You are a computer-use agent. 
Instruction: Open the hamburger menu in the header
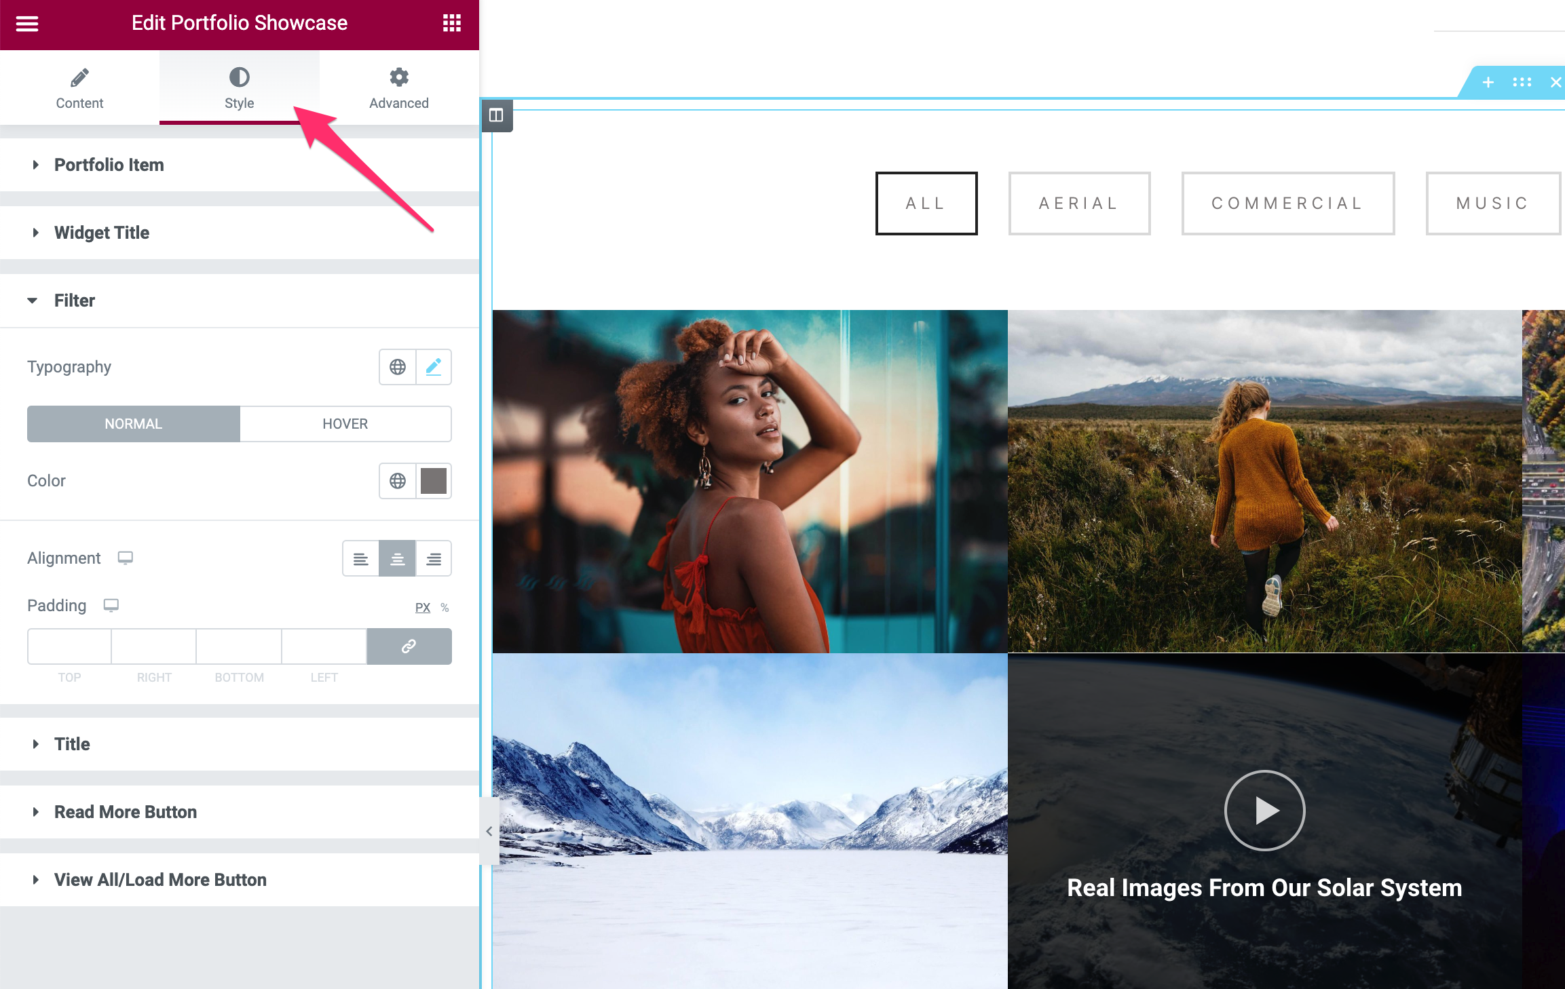27,24
